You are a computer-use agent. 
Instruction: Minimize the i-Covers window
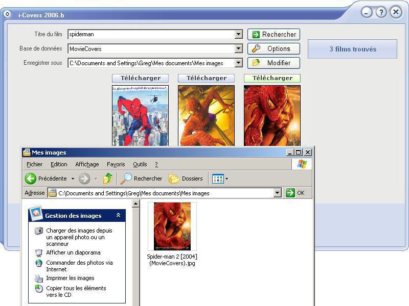click(x=367, y=12)
